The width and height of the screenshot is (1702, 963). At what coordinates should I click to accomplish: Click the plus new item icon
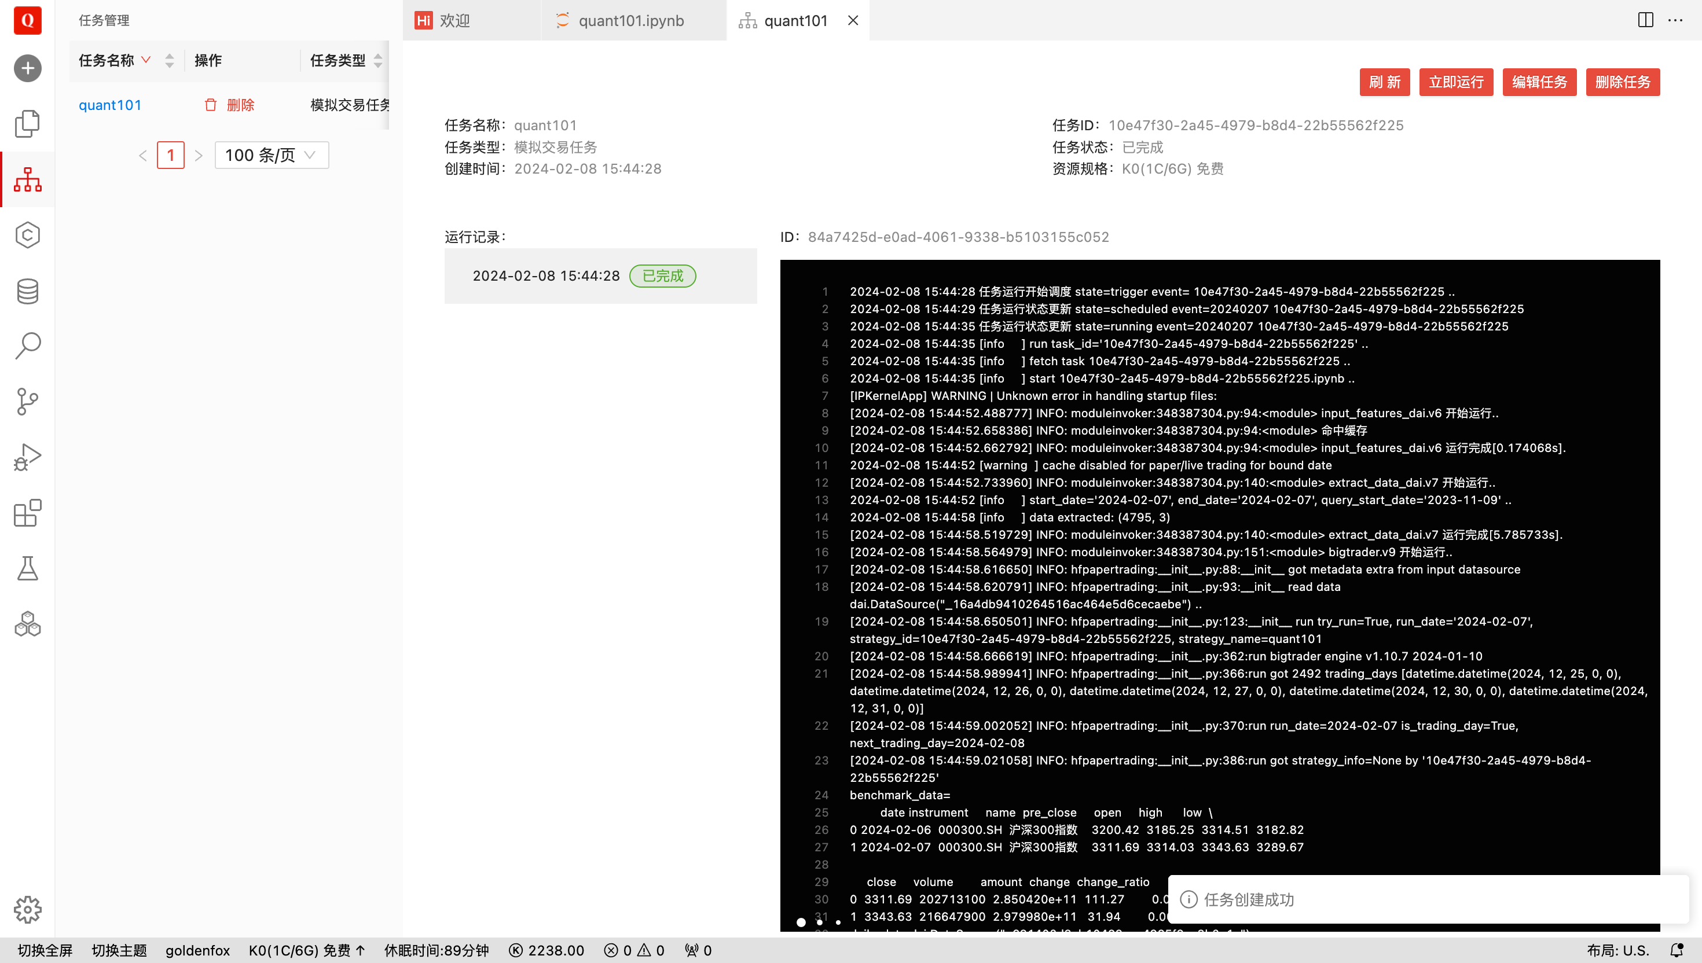pyautogui.click(x=27, y=68)
